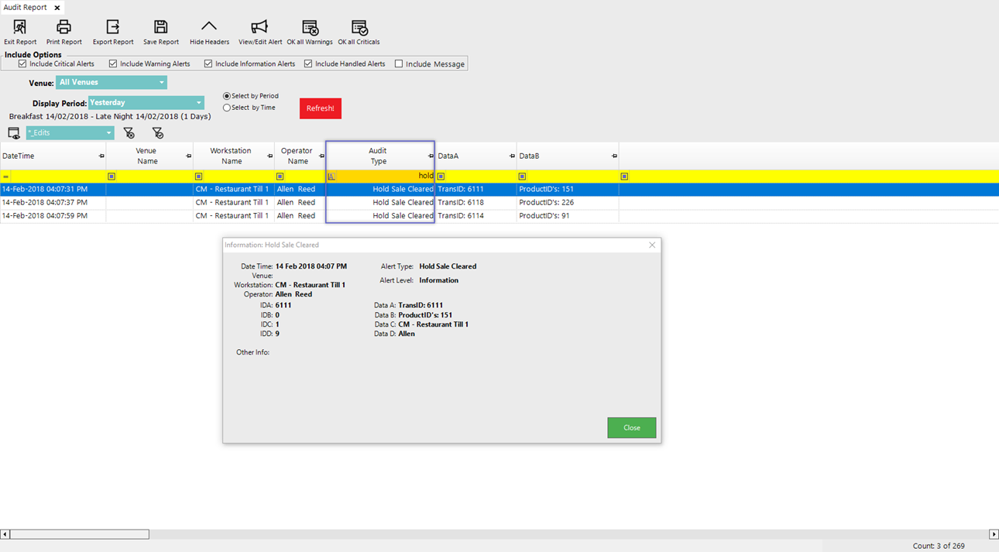Enable the Include Message checkbox
Viewport: 999px width, 552px height.
tap(399, 64)
